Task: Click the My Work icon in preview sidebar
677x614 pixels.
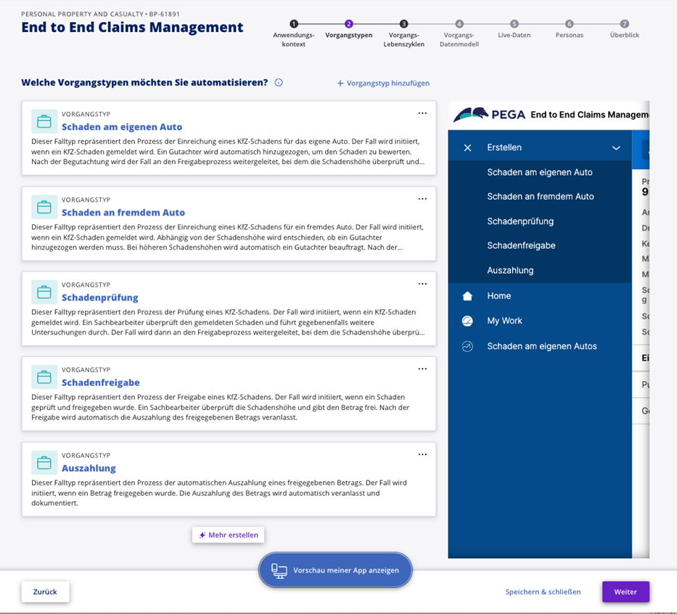Action: (x=467, y=321)
